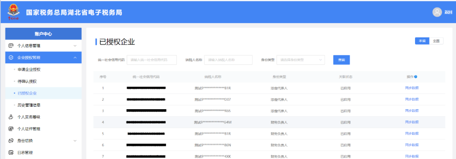This screenshot has width=456, height=159.
Task: Click 法定代表人 in row 1
Action: [279, 88]
